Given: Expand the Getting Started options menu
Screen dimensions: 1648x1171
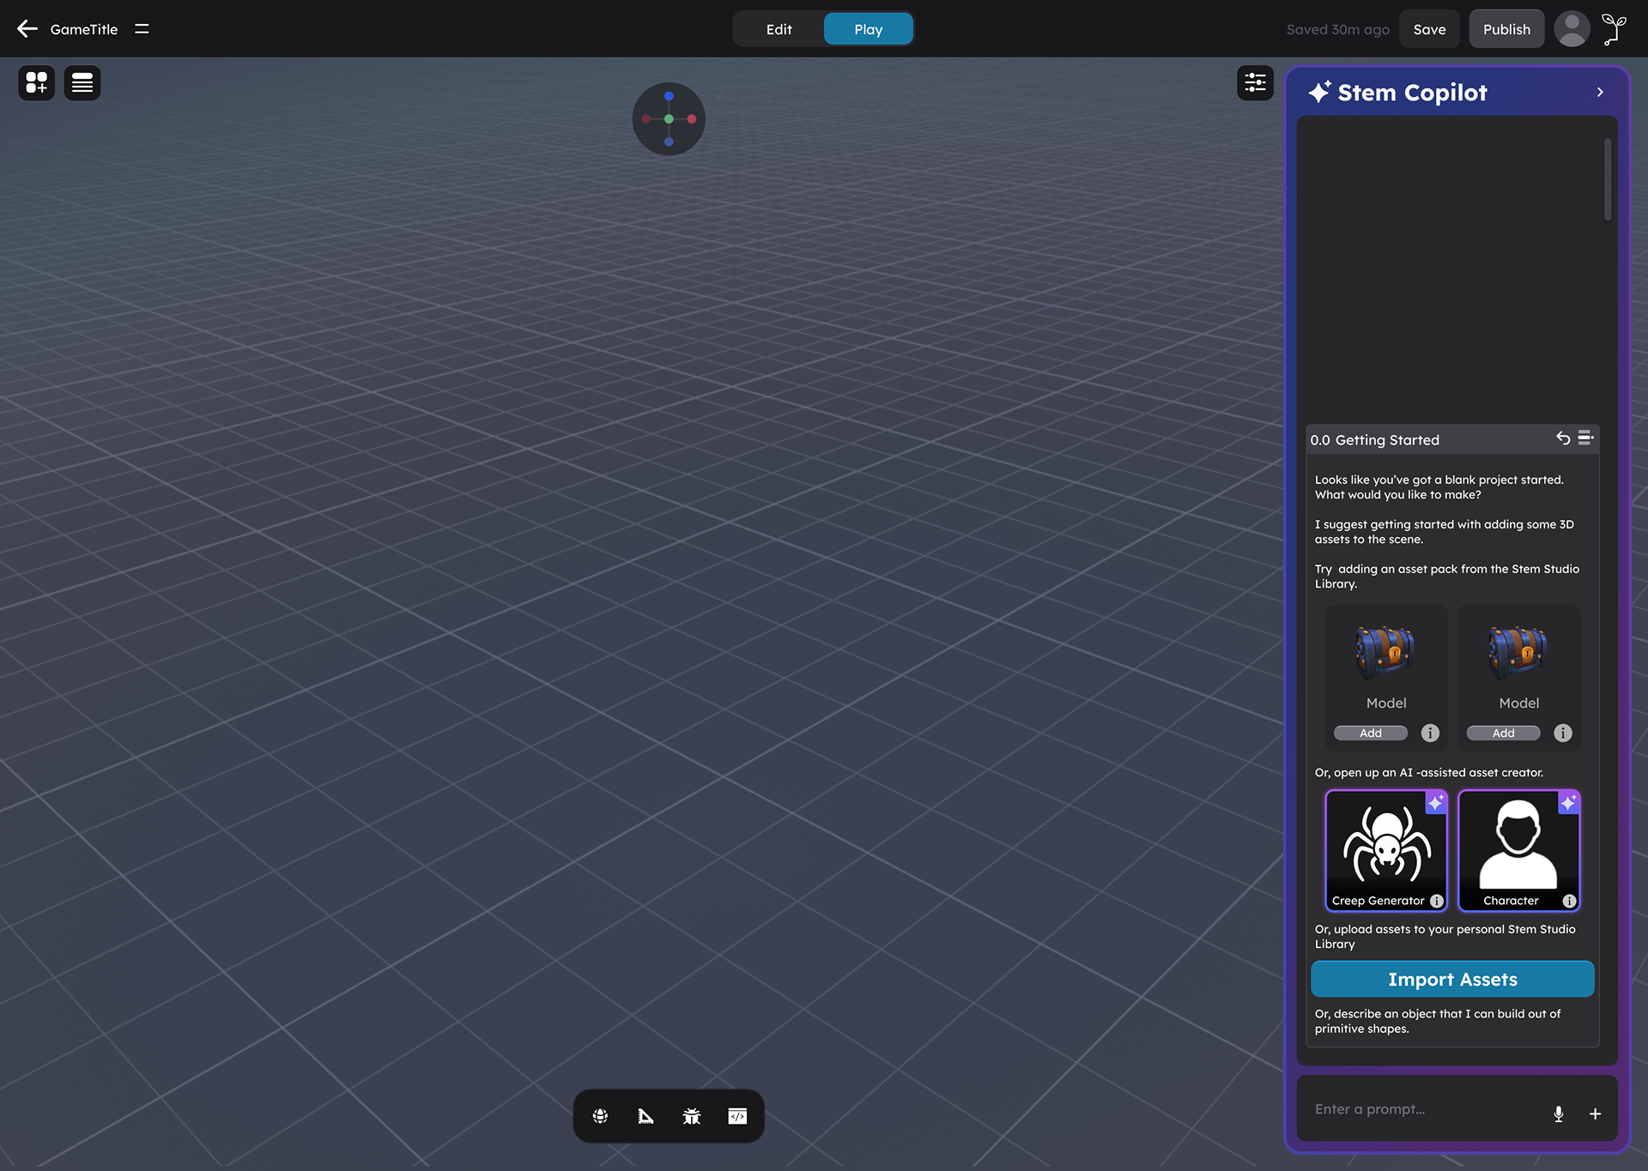Looking at the screenshot, I should pyautogui.click(x=1585, y=438).
